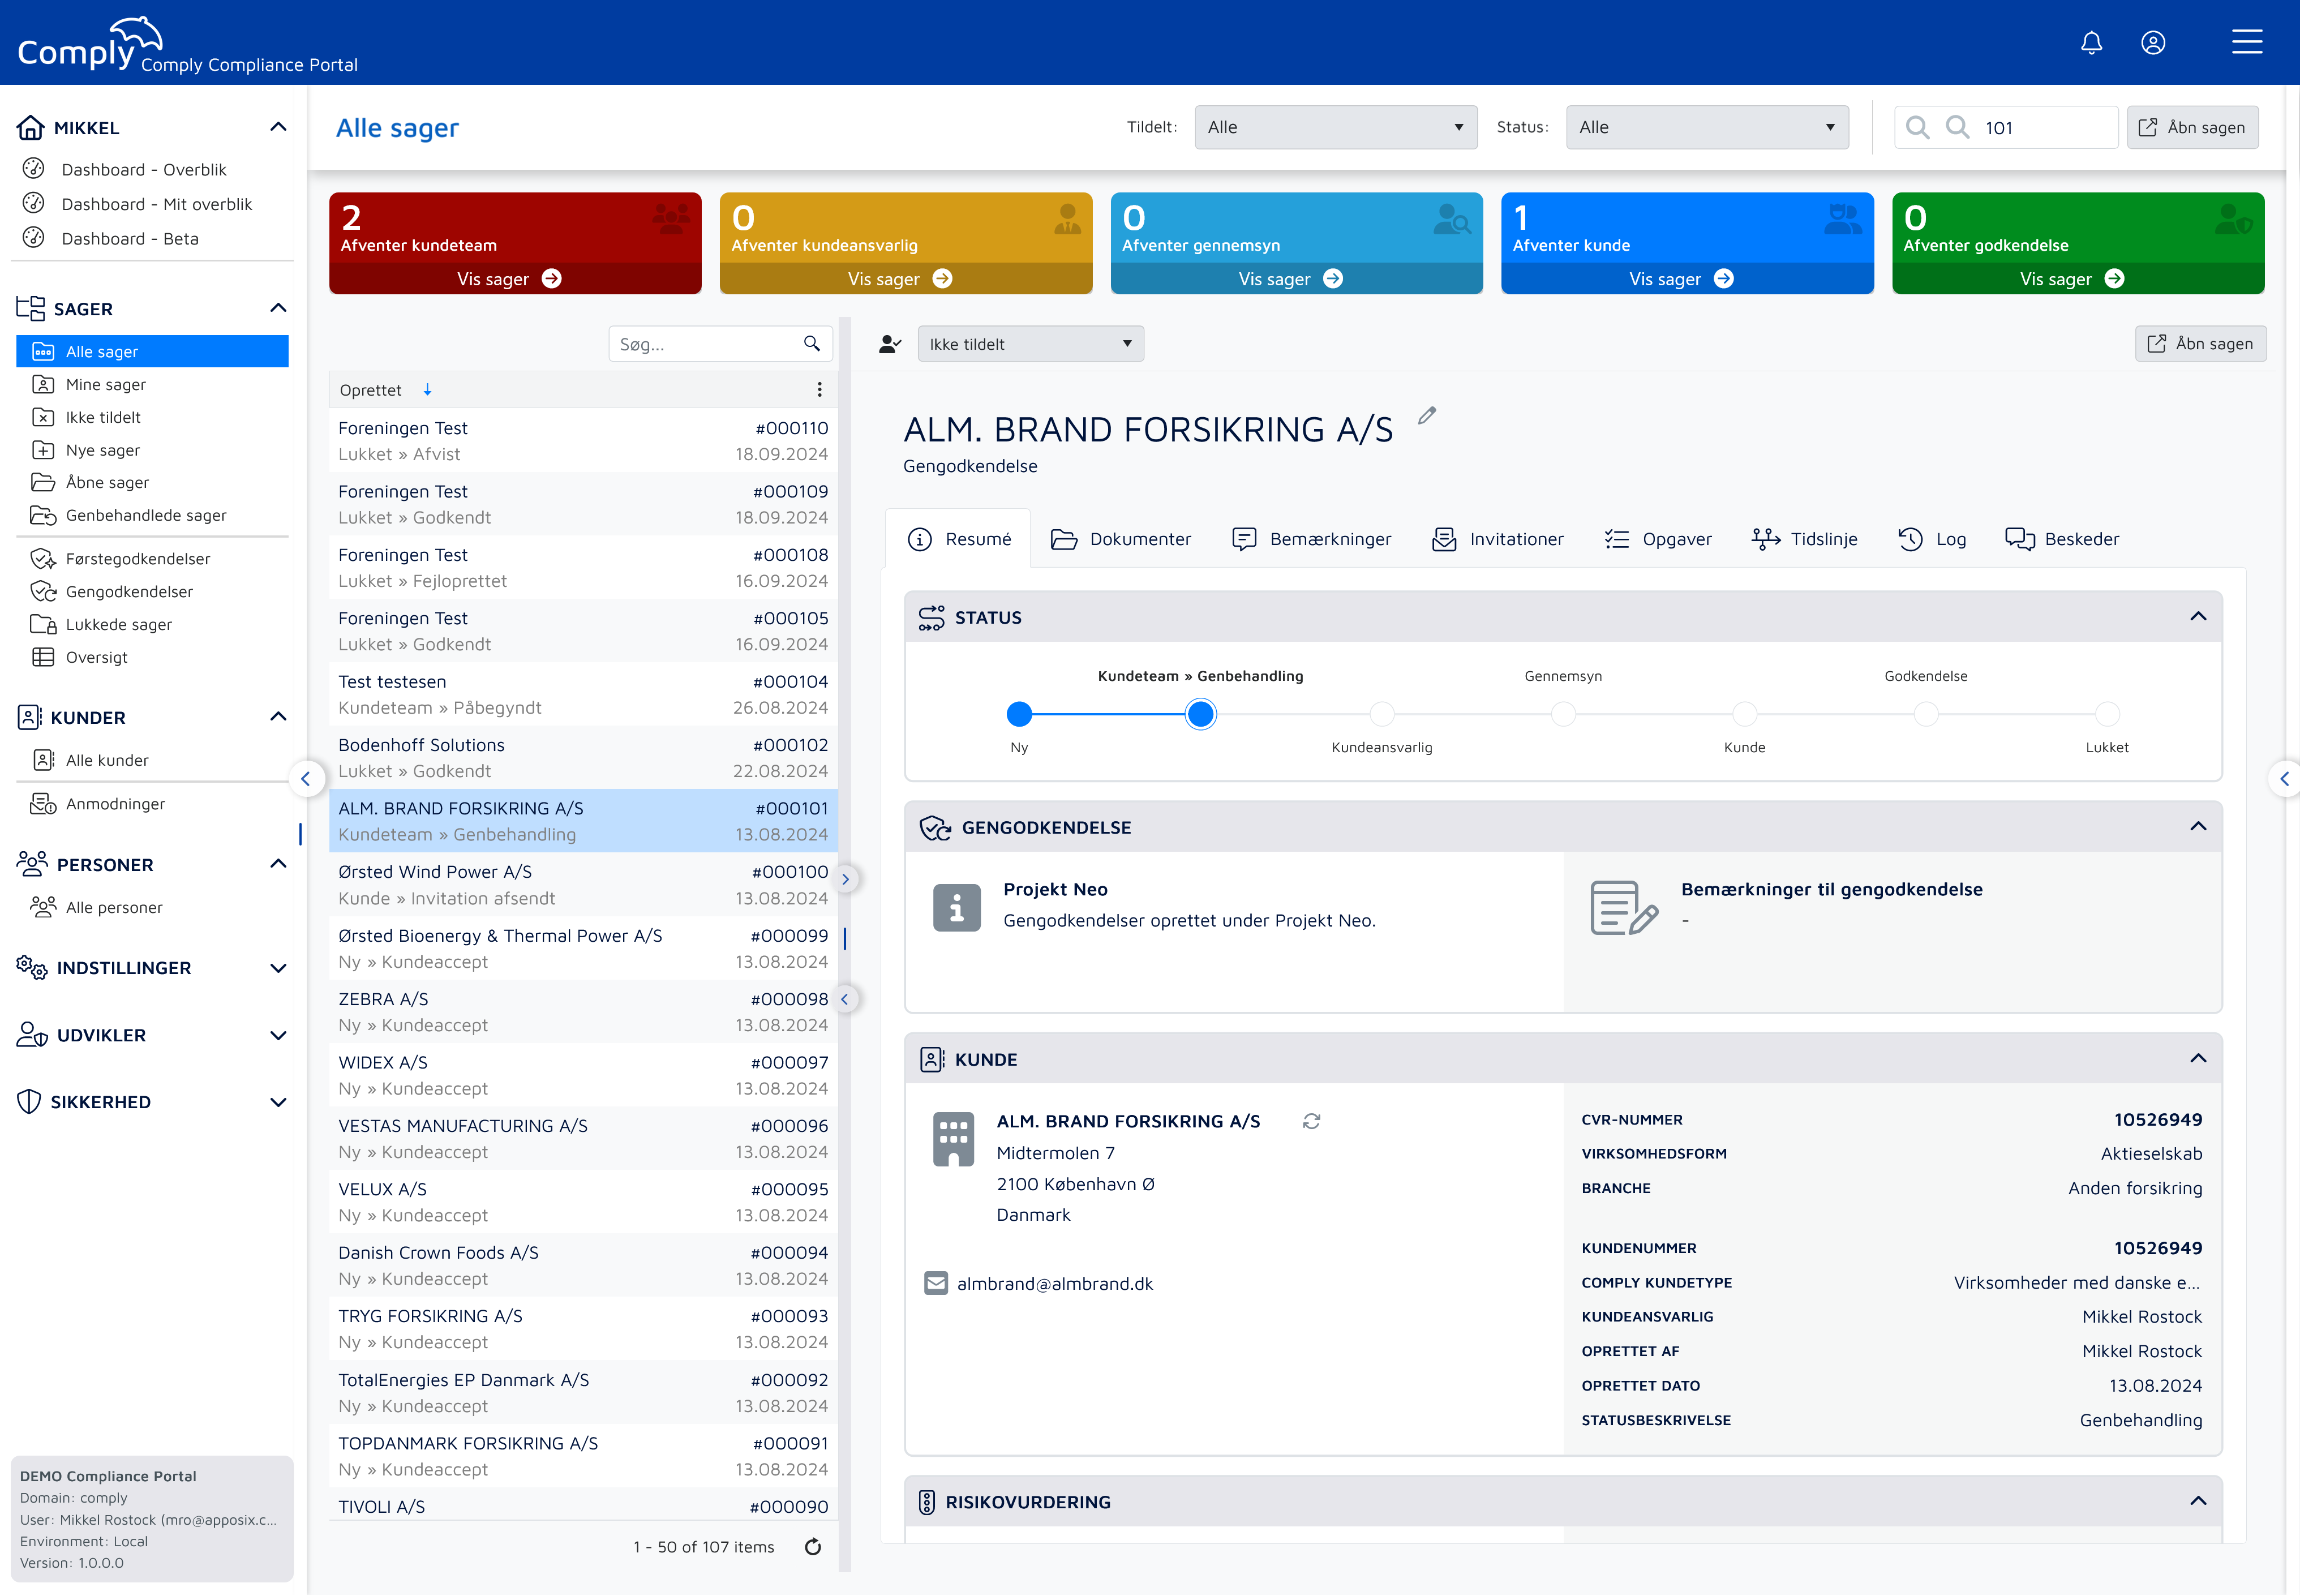Collapse the PERSONER sidebar section

coord(278,864)
